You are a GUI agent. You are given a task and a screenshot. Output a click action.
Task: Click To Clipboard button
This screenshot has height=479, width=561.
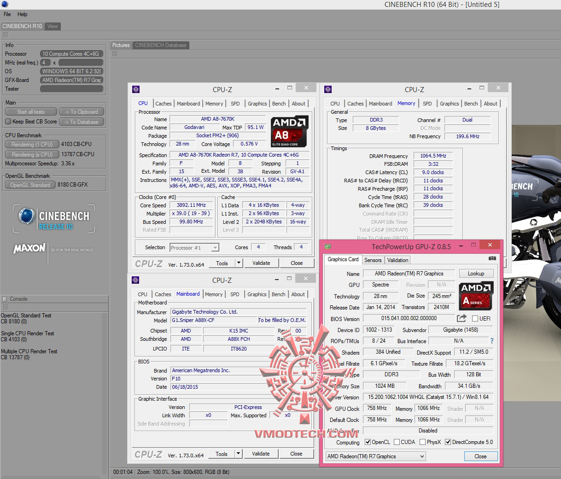click(81, 111)
